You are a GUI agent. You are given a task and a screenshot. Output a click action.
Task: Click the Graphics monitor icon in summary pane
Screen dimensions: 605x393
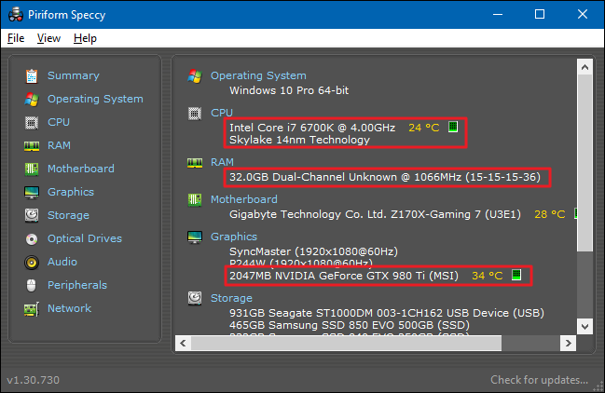pos(195,237)
